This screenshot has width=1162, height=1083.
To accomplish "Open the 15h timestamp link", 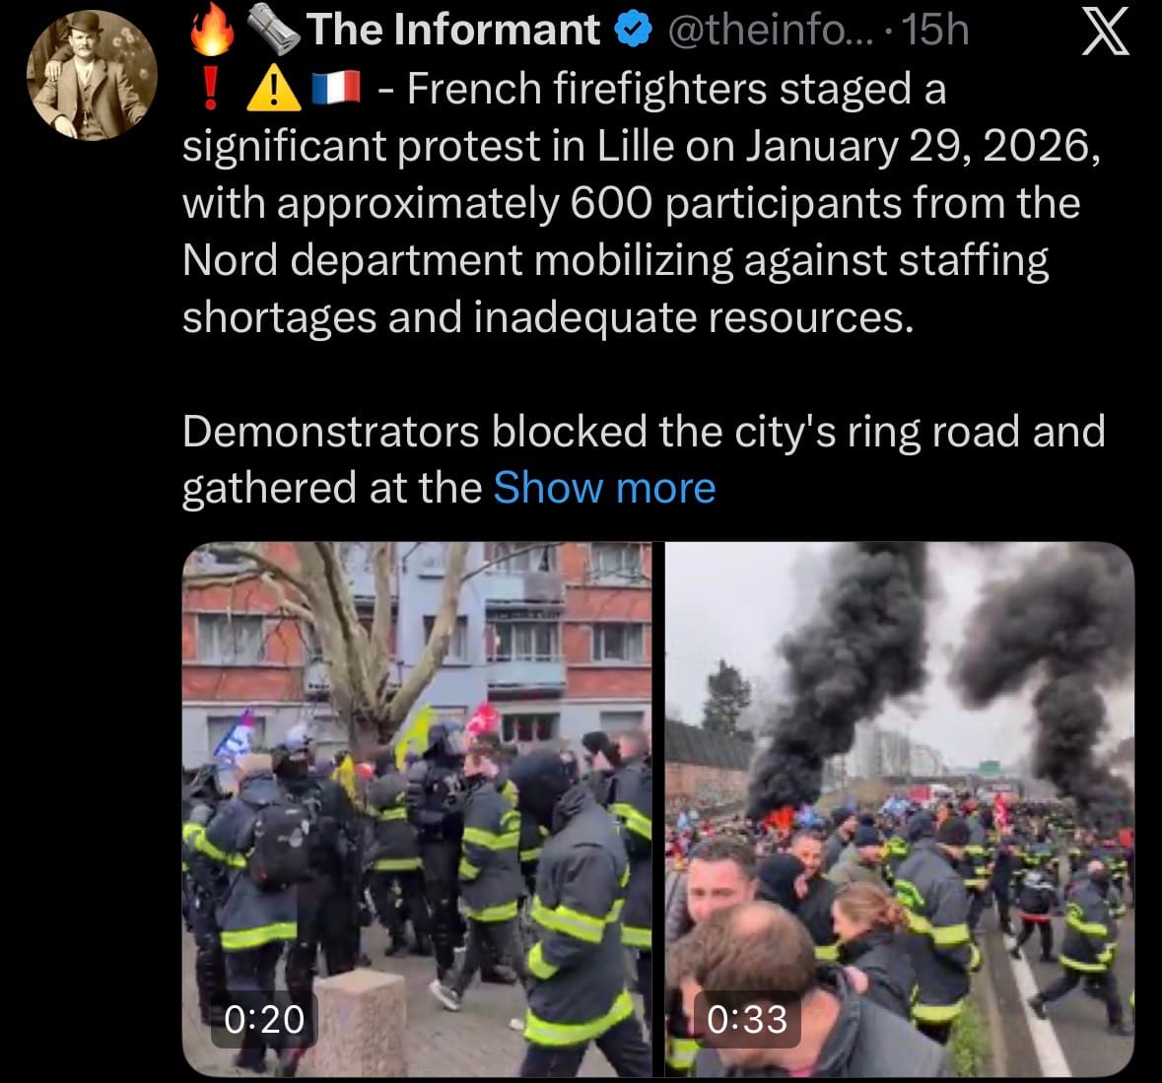I will point(936,31).
